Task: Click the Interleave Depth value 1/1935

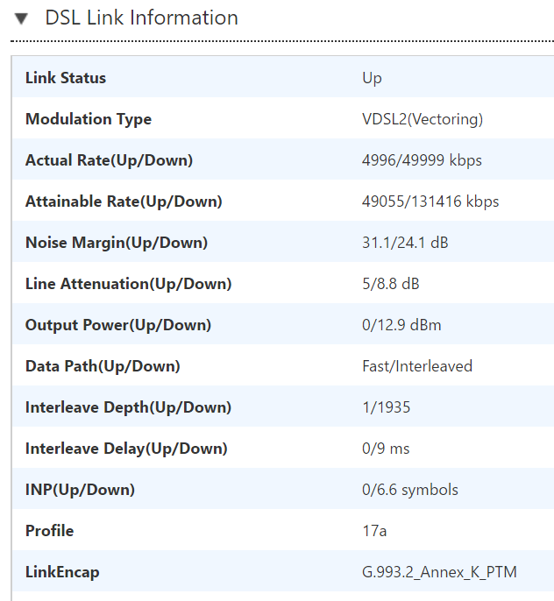Action: [x=387, y=407]
